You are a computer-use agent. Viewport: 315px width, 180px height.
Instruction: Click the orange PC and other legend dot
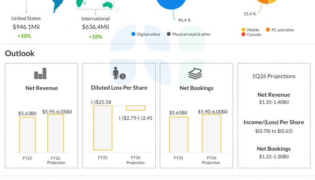[x=267, y=30]
